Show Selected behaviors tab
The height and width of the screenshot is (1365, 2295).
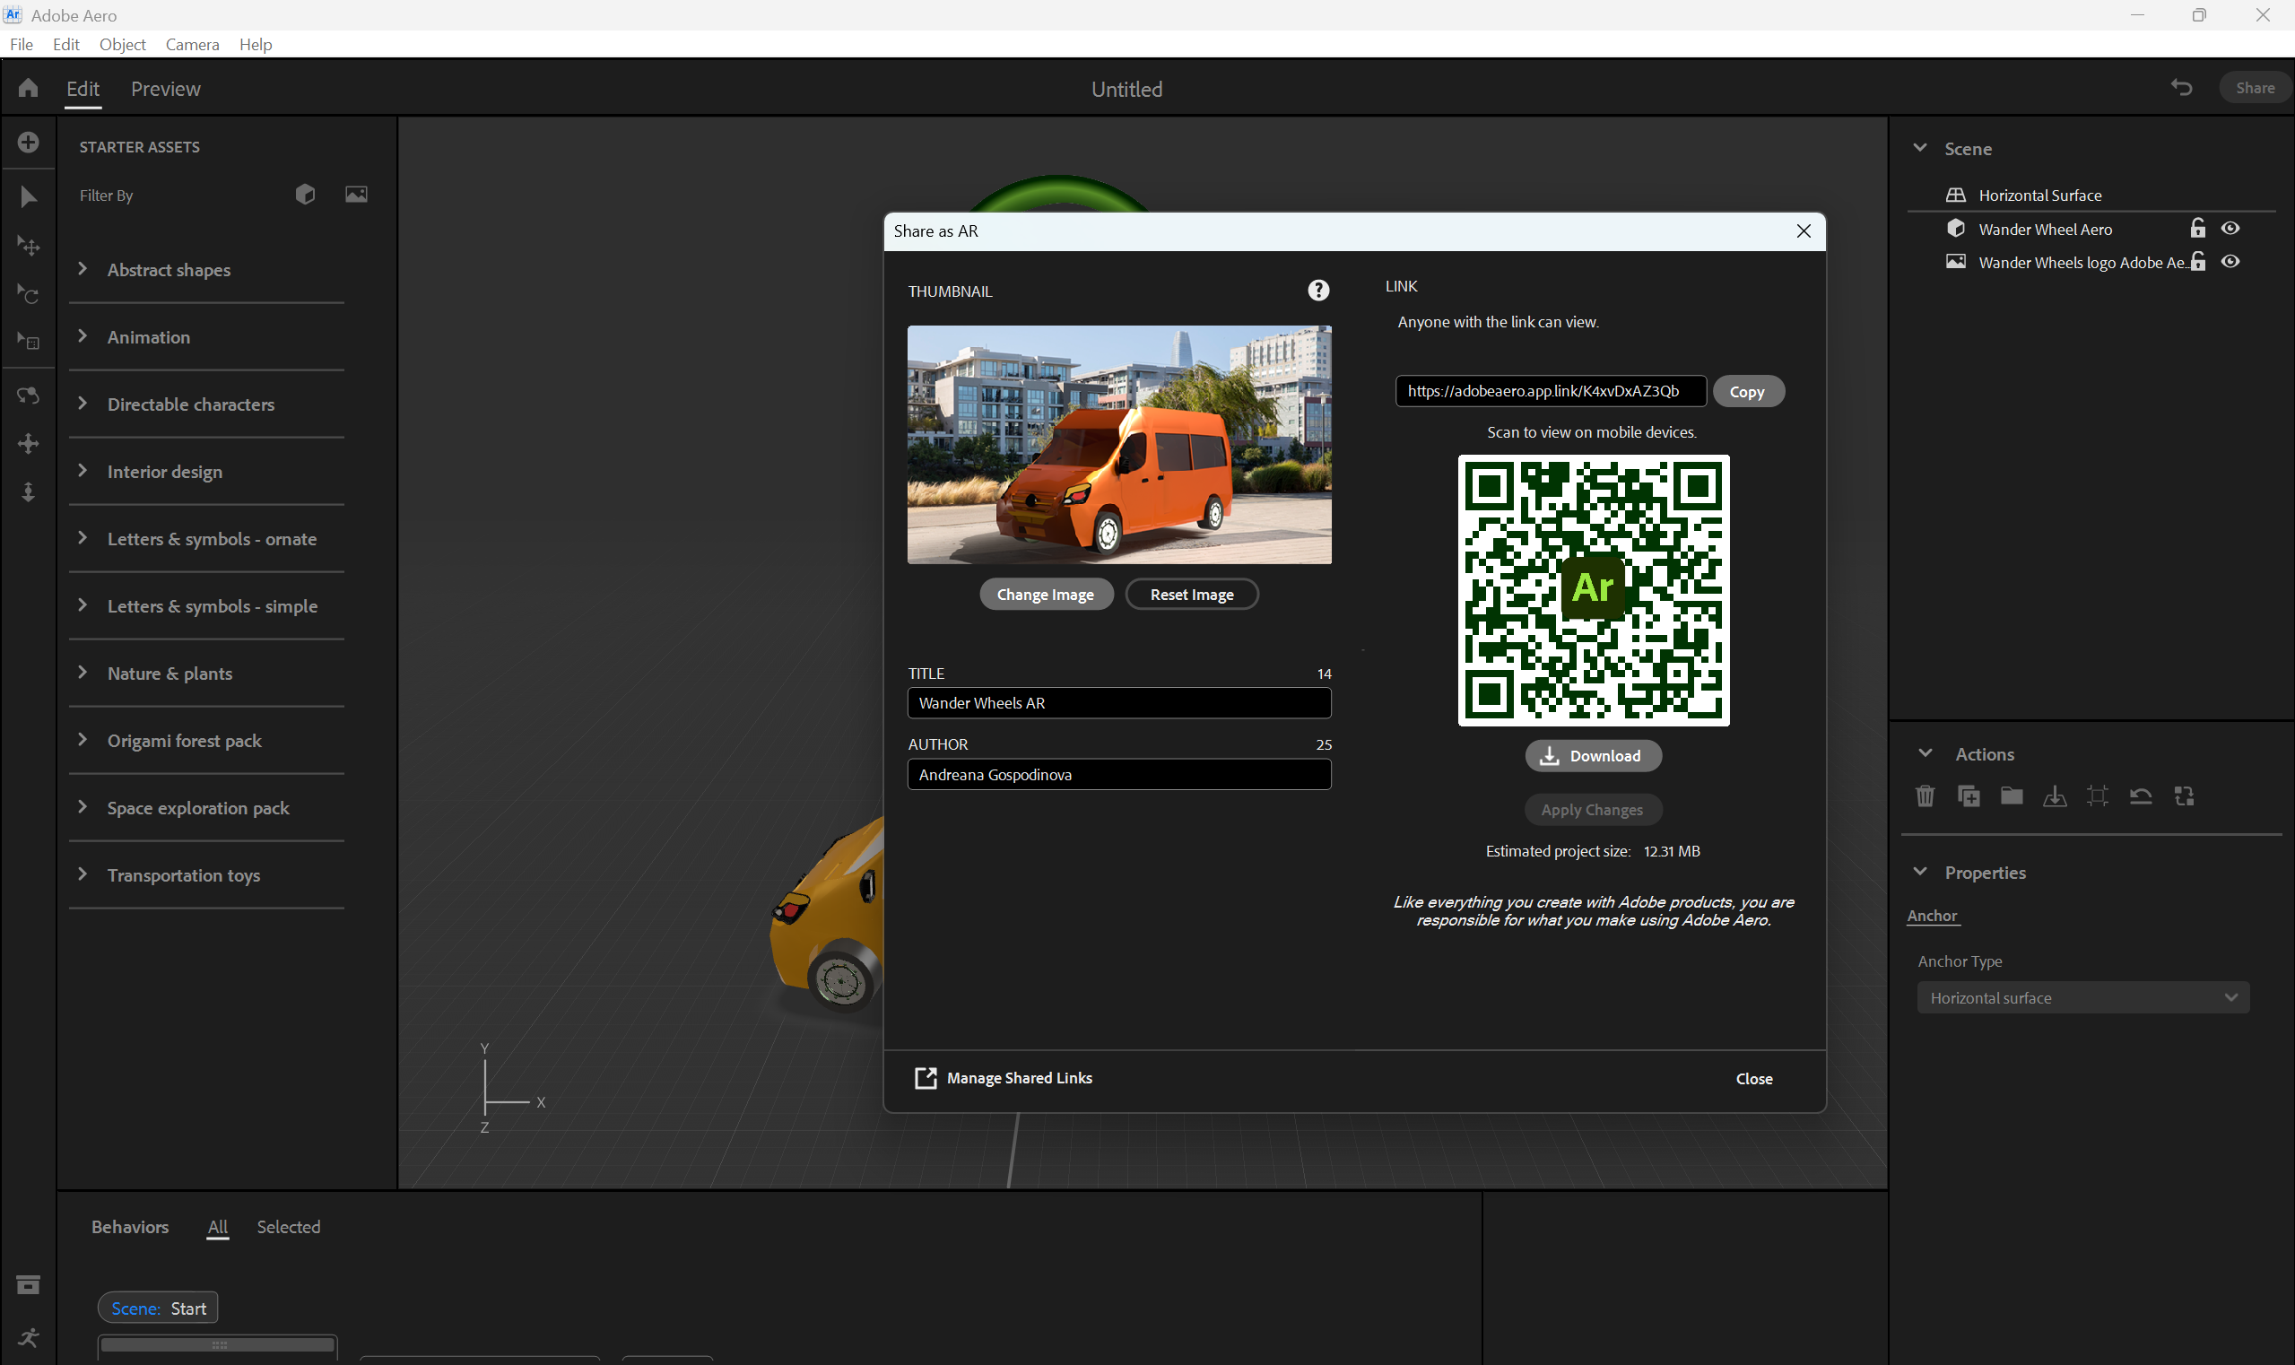click(x=289, y=1226)
